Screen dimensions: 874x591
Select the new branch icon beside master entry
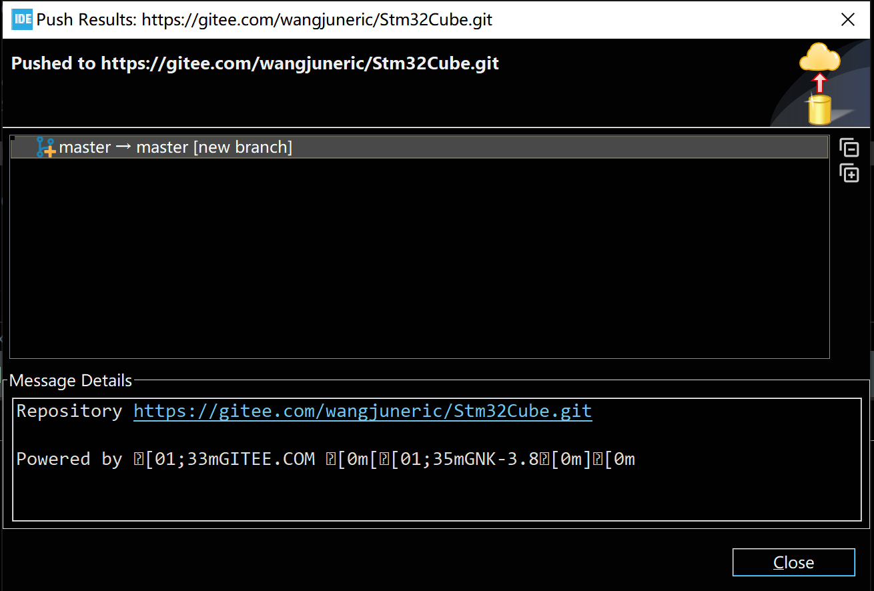click(x=44, y=147)
